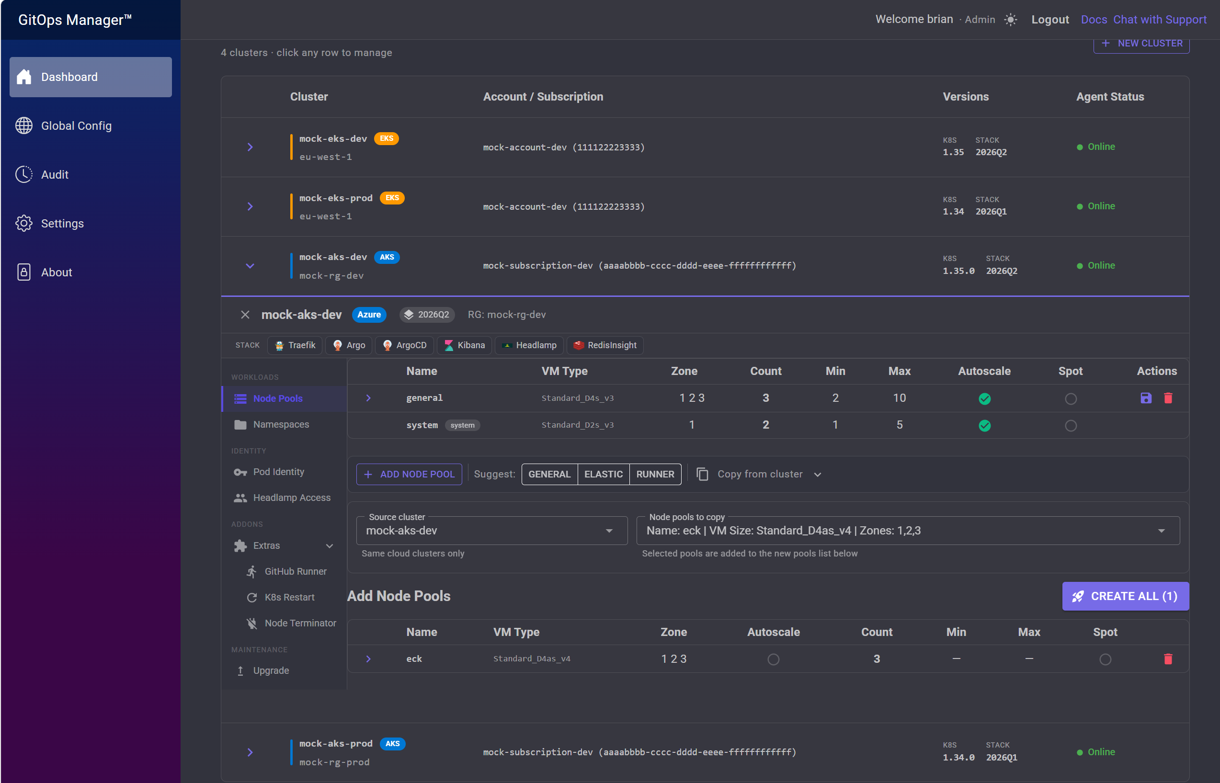Screen dimensions: 1220x783
Task: Click the 2026Q2 stack version chip
Action: pyautogui.click(x=427, y=315)
